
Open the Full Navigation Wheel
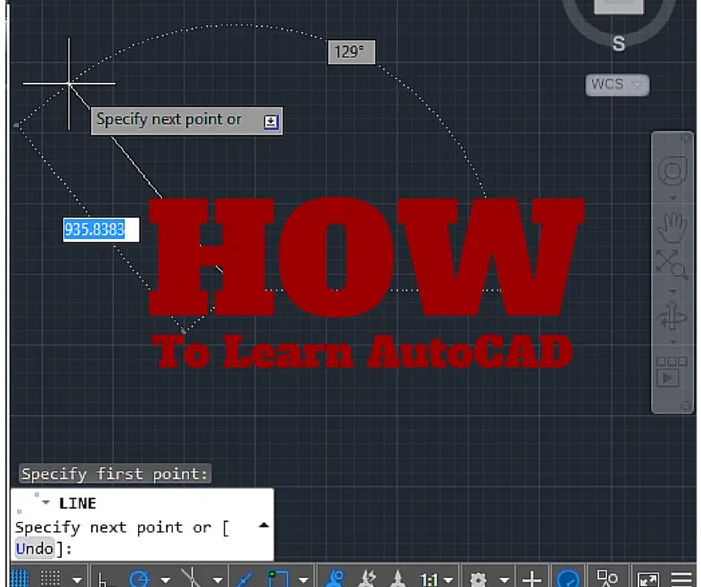pos(673,170)
